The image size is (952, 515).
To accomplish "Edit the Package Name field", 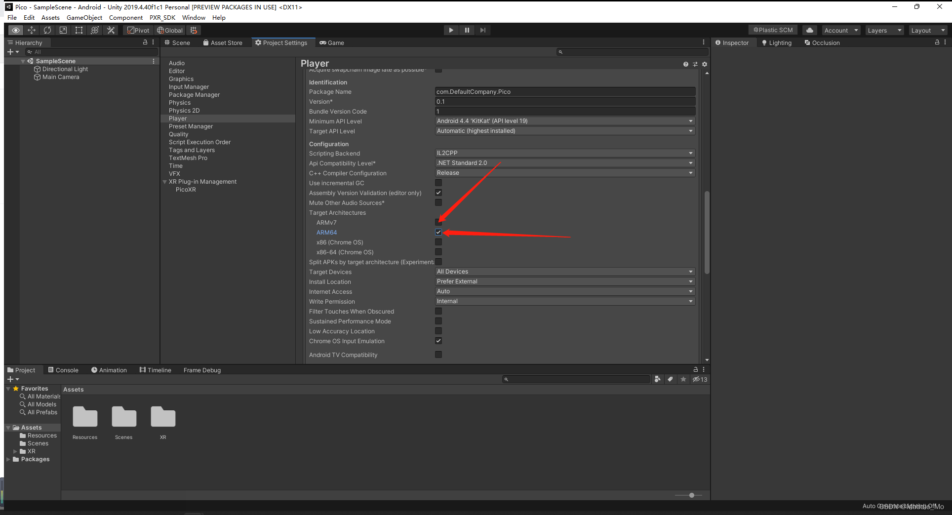I will click(565, 92).
